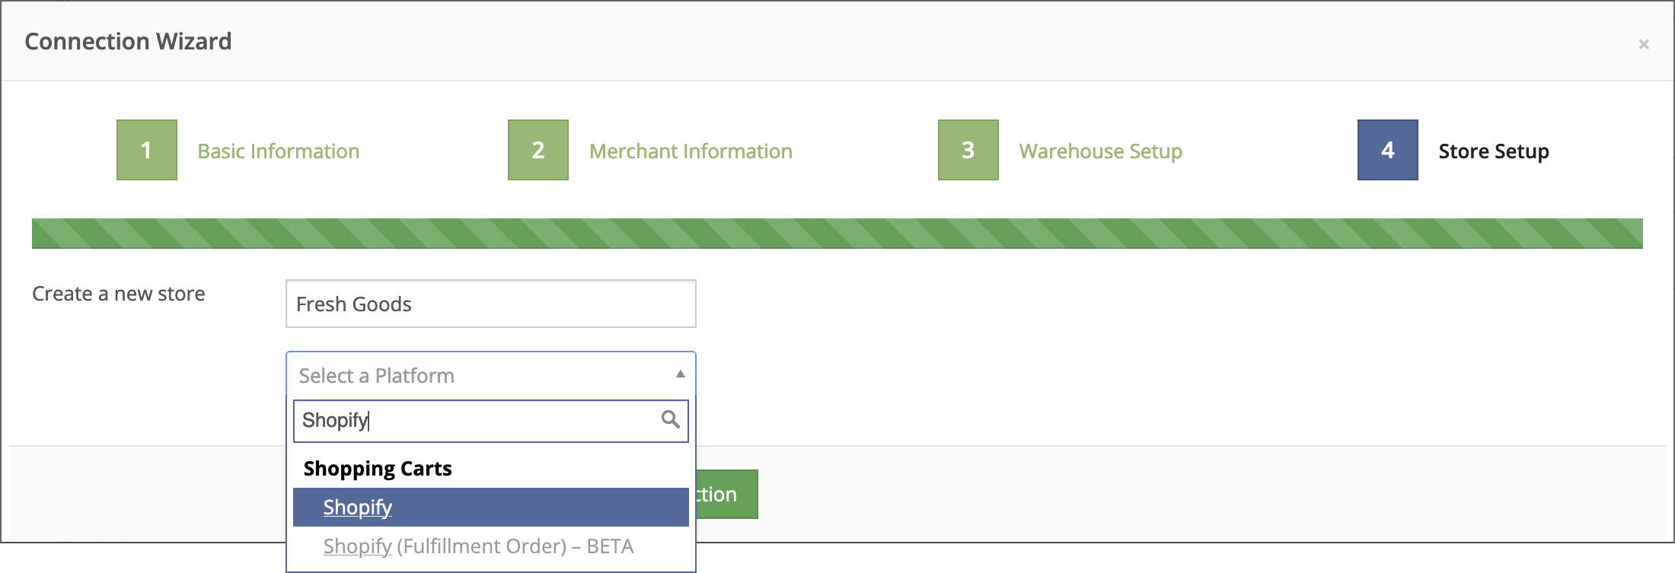Open the Store Setup step
Screen dimensions: 1675x573
1493,151
